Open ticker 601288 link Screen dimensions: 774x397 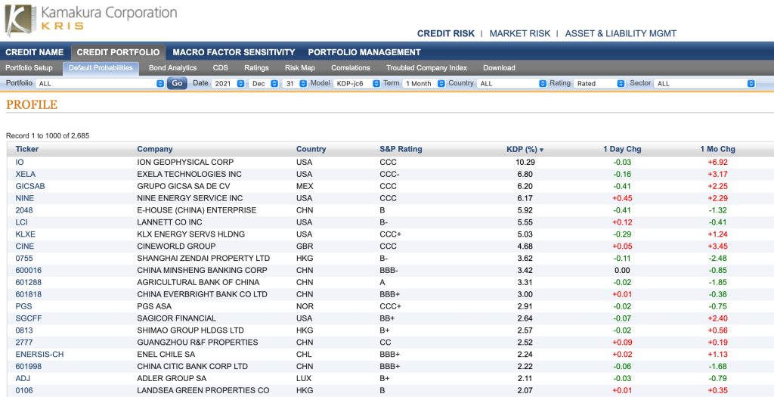click(28, 282)
